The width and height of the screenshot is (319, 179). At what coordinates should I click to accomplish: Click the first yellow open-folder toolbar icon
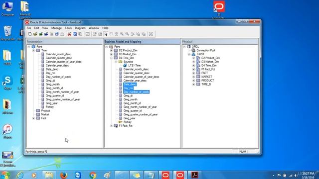point(35,34)
